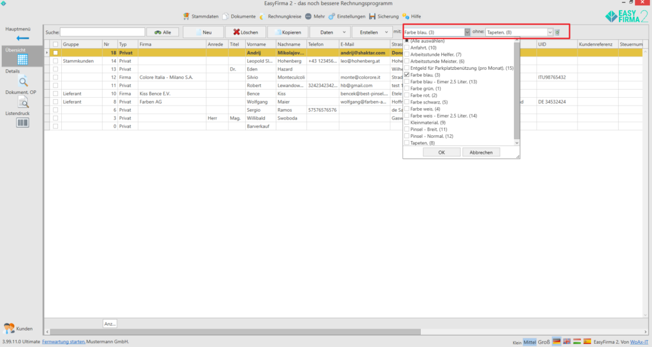Open the Daten dropdown button
Viewport: 652px width, 347px height.
(330, 32)
